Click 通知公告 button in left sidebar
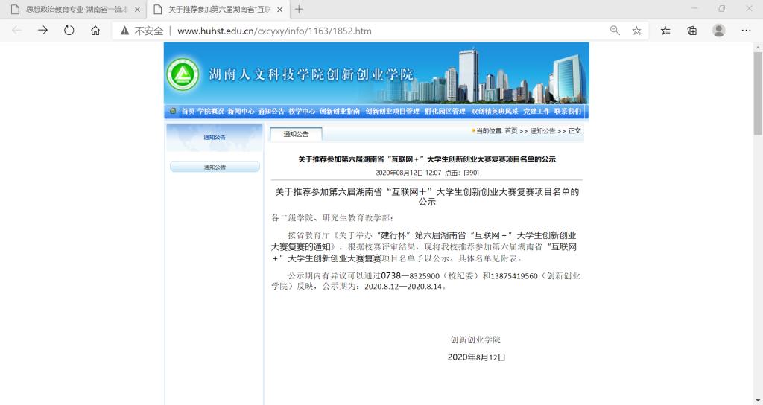The height and width of the screenshot is (405, 763). coord(215,167)
